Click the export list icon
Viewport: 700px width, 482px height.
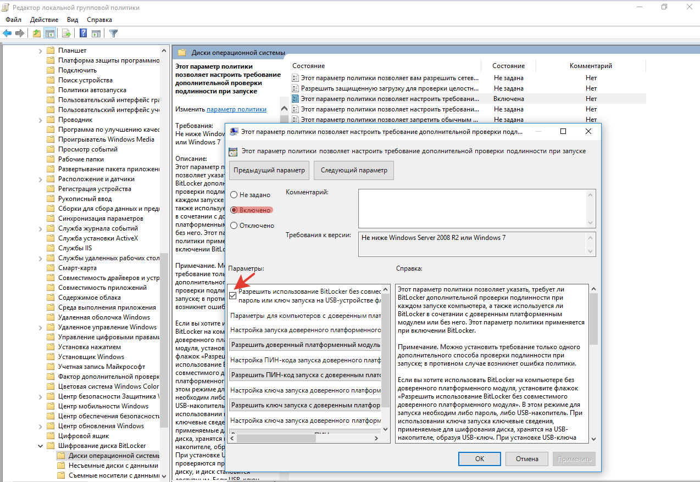[x=66, y=33]
